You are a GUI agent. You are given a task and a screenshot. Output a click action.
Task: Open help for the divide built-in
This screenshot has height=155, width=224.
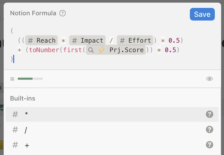coord(210,129)
